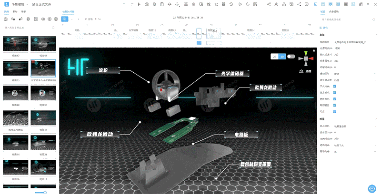Select the 鼠标工作原理 snapshot thumbnail
The image size is (381, 194).
16,118
